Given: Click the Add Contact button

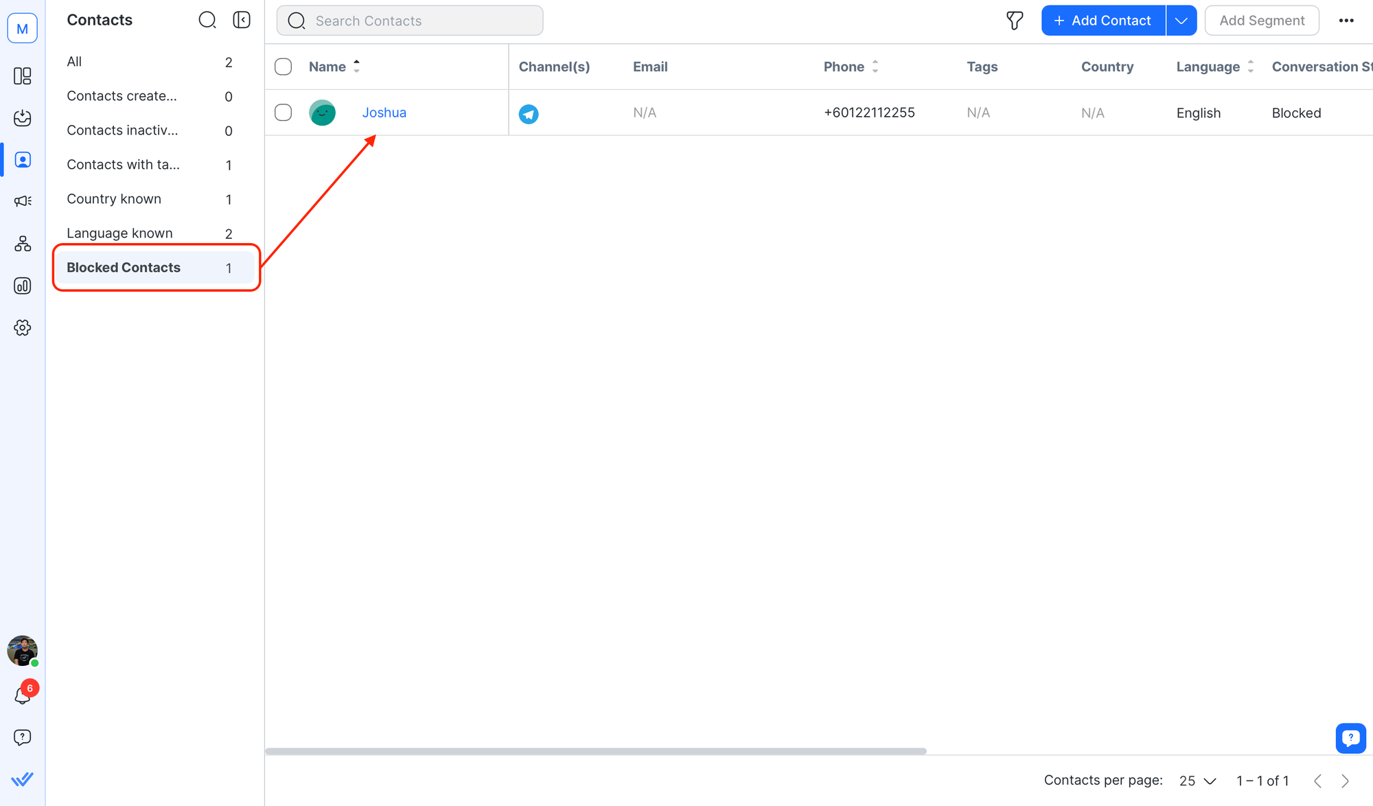Looking at the screenshot, I should pos(1103,21).
